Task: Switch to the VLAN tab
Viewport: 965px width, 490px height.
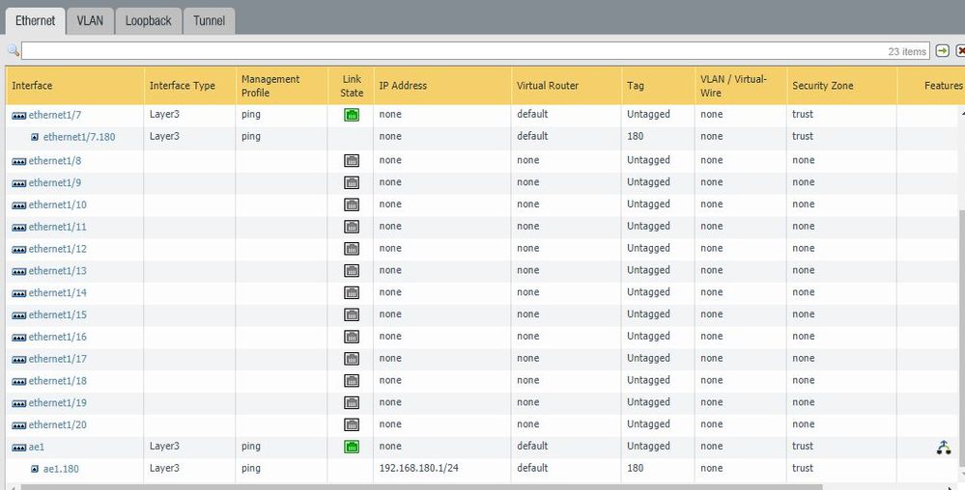Action: (x=90, y=20)
